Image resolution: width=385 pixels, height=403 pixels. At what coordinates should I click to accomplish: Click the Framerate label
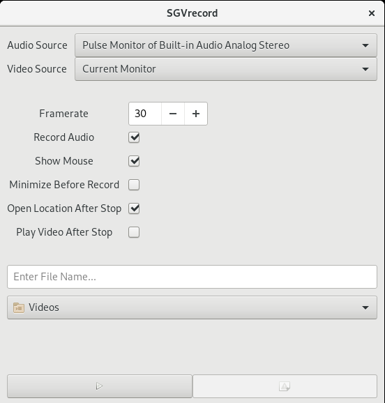(63, 114)
